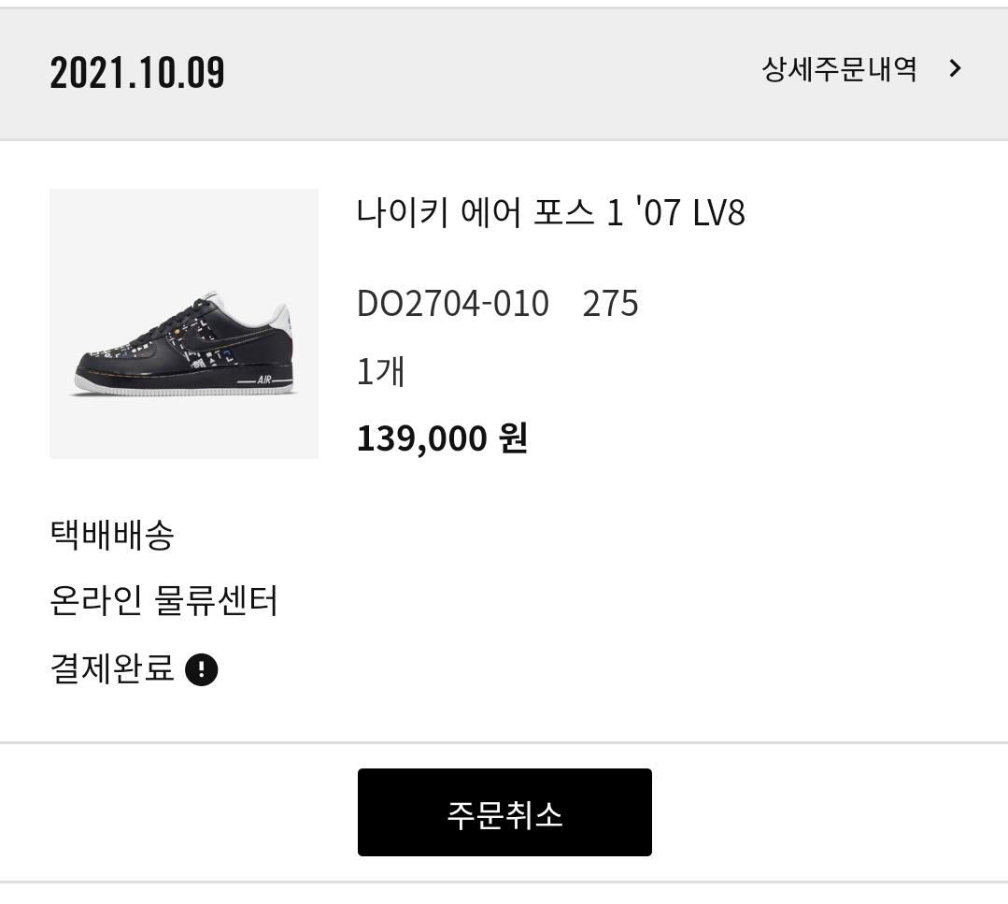Viewport: 1008px width, 904px height.
Task: Open the 상세주문내역 order details link
Action: tap(839, 69)
